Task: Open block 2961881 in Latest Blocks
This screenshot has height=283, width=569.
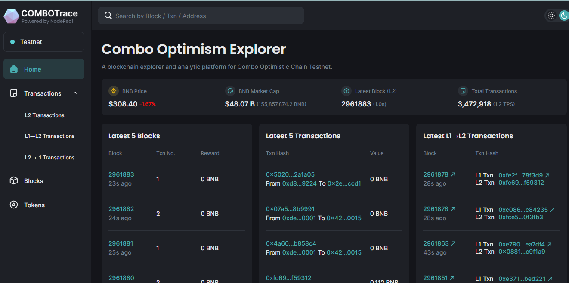Action: [121, 243]
